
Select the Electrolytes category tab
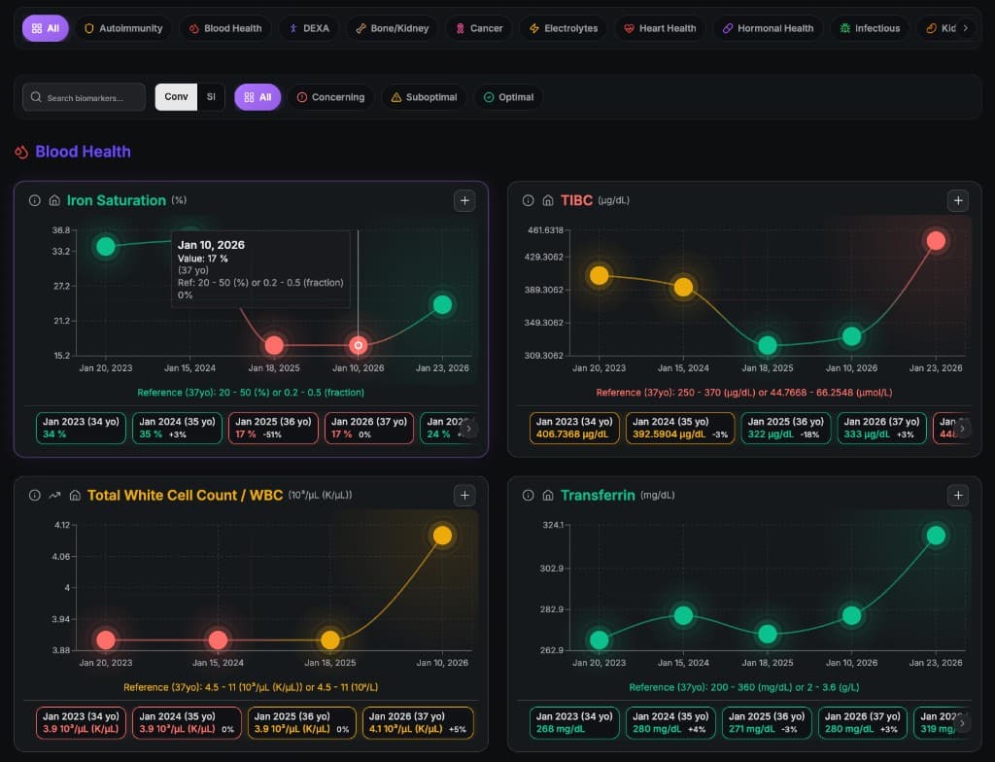coord(563,28)
